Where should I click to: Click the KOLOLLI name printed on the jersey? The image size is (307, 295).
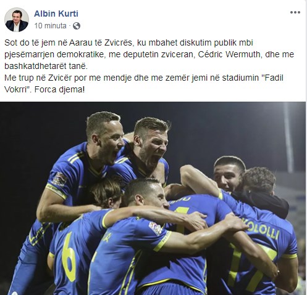pos(261,228)
